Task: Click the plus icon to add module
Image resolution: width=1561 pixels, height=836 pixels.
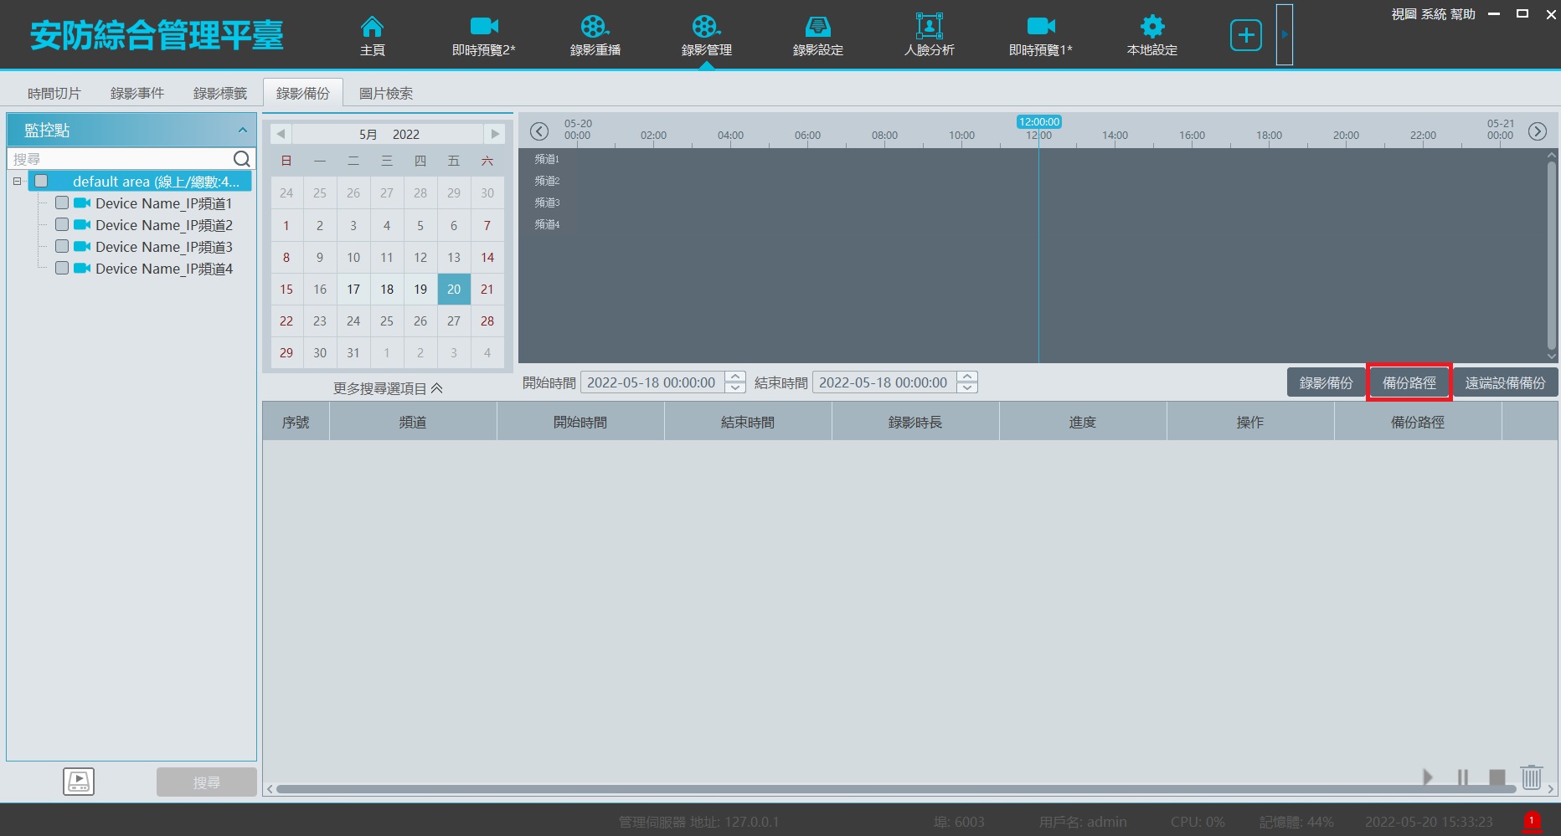Action: pyautogui.click(x=1246, y=35)
